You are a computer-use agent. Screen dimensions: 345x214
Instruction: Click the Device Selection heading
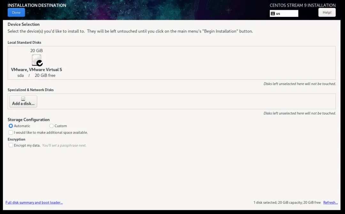[x=24, y=24]
